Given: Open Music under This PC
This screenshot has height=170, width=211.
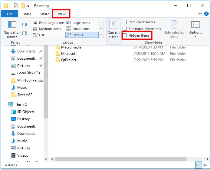Looking at the screenshot, I should click(19, 141).
